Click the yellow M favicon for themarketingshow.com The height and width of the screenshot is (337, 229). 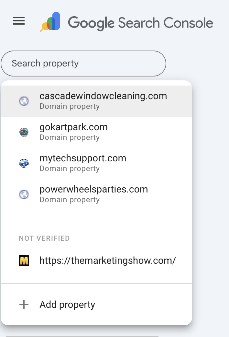click(x=24, y=260)
